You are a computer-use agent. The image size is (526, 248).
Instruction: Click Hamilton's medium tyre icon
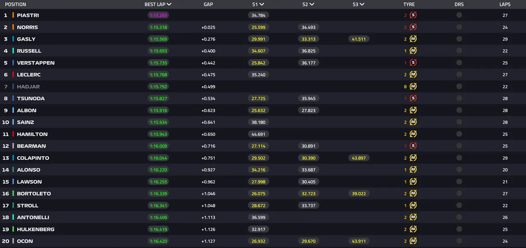click(413, 134)
